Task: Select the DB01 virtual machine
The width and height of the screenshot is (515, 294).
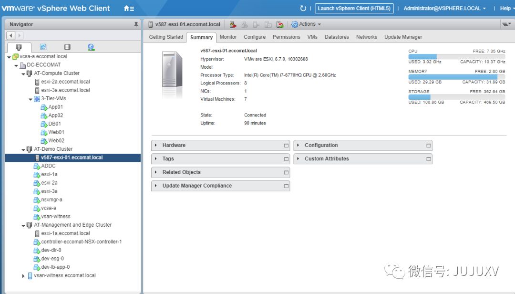Action: (x=54, y=124)
